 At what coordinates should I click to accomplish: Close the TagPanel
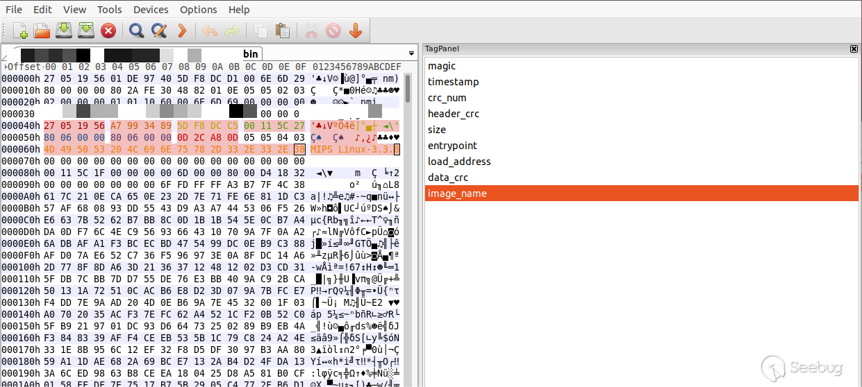pos(854,49)
